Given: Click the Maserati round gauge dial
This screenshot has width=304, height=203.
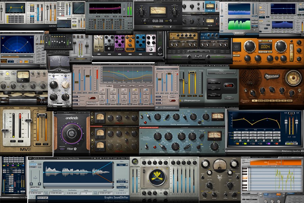Looking at the screenshot, I should (293, 78).
